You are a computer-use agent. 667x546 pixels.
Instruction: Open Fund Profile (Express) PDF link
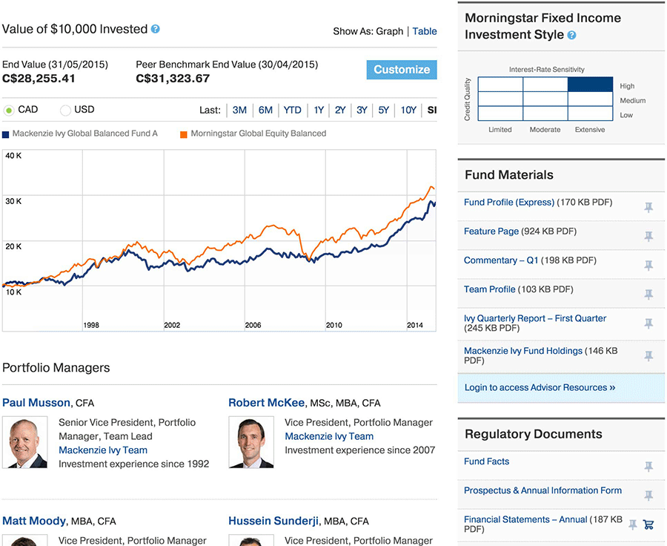(x=509, y=203)
